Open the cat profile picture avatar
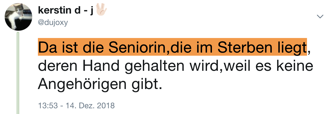This screenshot has width=334, height=114. point(18,17)
